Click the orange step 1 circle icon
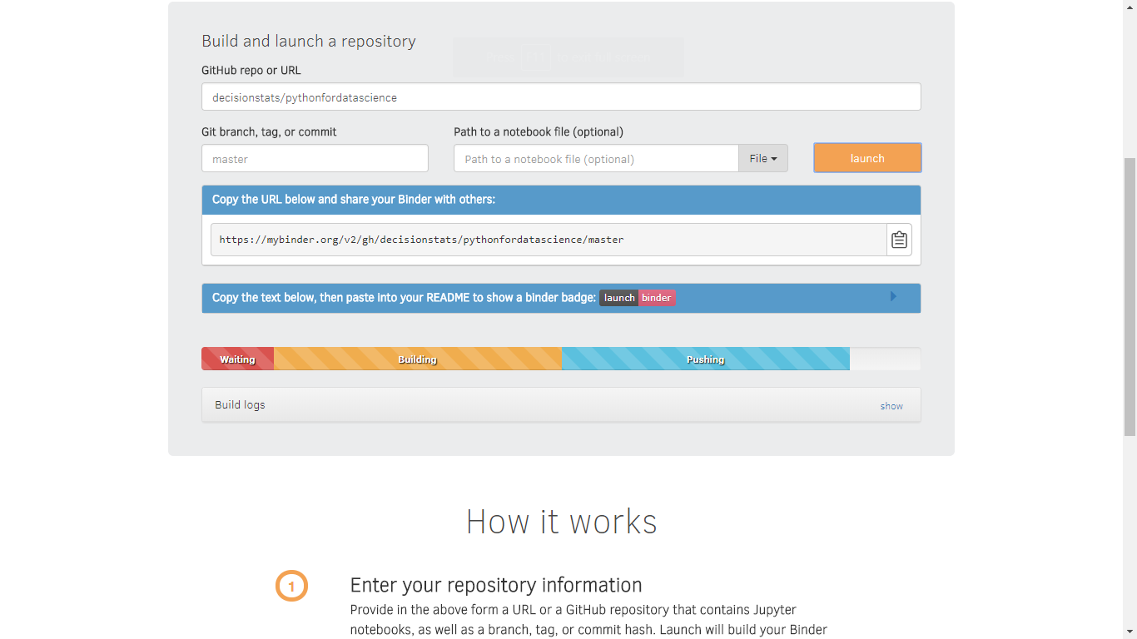The height and width of the screenshot is (639, 1137). click(x=291, y=587)
